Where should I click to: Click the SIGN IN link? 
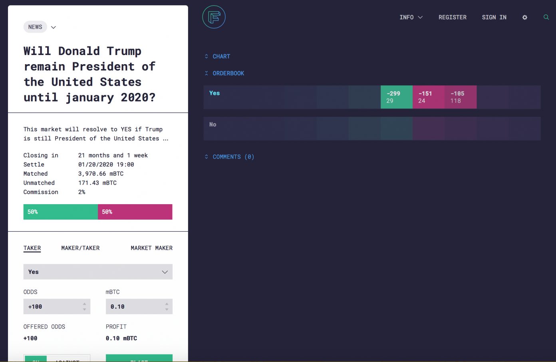pyautogui.click(x=494, y=18)
